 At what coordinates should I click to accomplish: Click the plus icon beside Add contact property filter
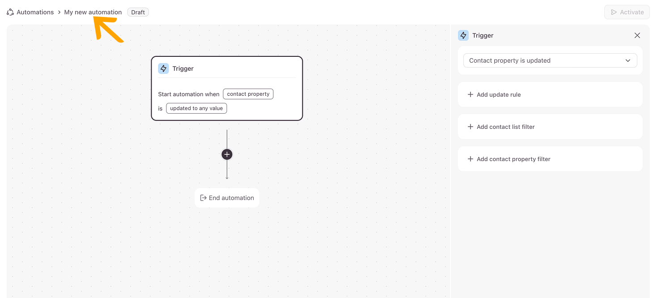click(x=470, y=159)
